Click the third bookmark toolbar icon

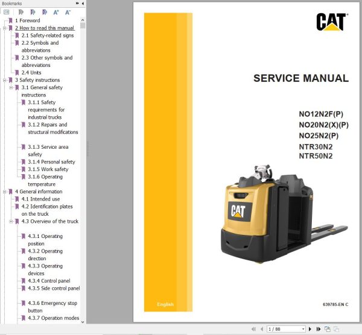click(45, 12)
